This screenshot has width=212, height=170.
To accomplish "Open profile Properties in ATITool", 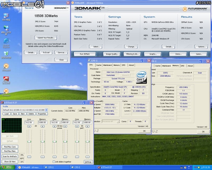I will pos(42,114).
